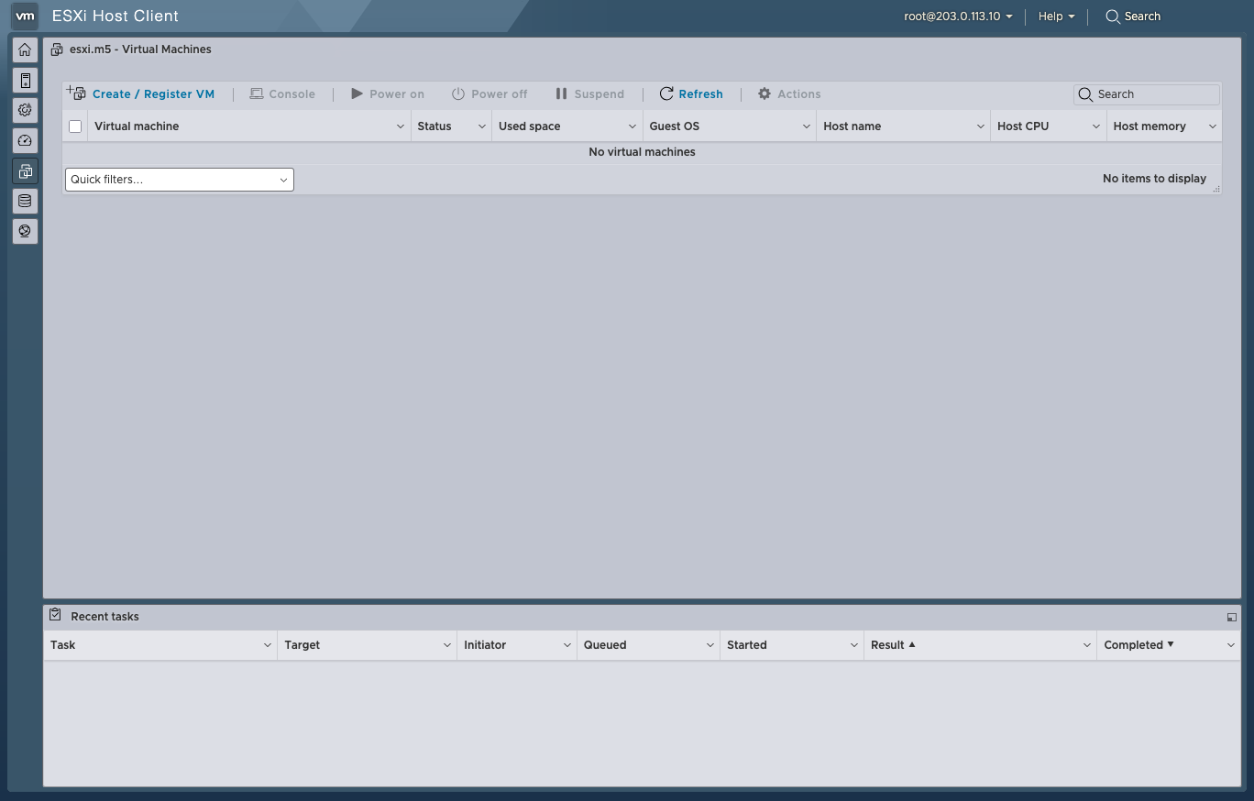Open the Guest OS column dropdown arrow
The height and width of the screenshot is (801, 1254).
(x=807, y=126)
